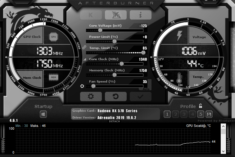The width and height of the screenshot is (235, 157).
Task: Click the GPU Sıcaklığı, °C graph label
Action: click(198, 126)
